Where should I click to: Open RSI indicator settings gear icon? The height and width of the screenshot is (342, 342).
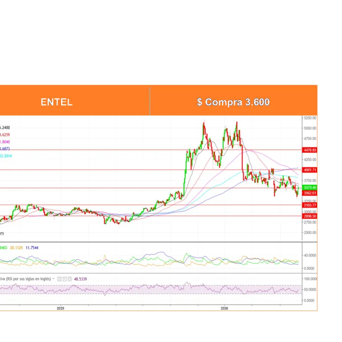65,279
